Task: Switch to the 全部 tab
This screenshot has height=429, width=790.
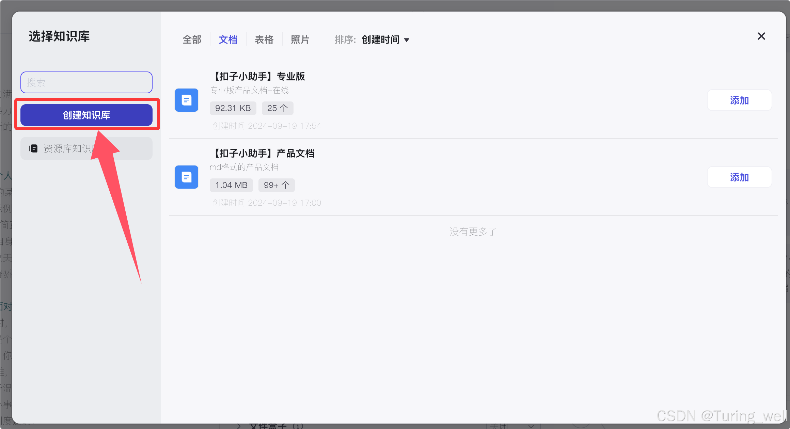Action: (192, 40)
